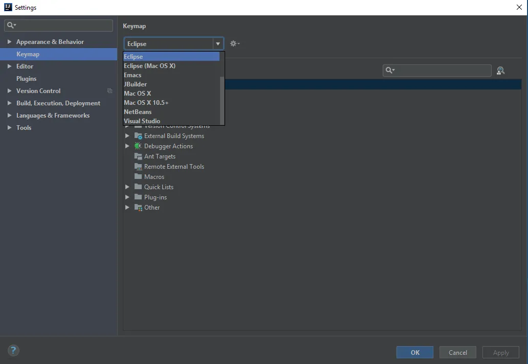Click the OK button
The width and height of the screenshot is (528, 364).
click(415, 352)
